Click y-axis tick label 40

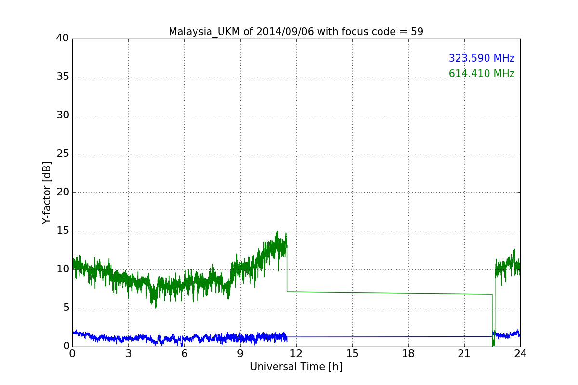(x=62, y=38)
